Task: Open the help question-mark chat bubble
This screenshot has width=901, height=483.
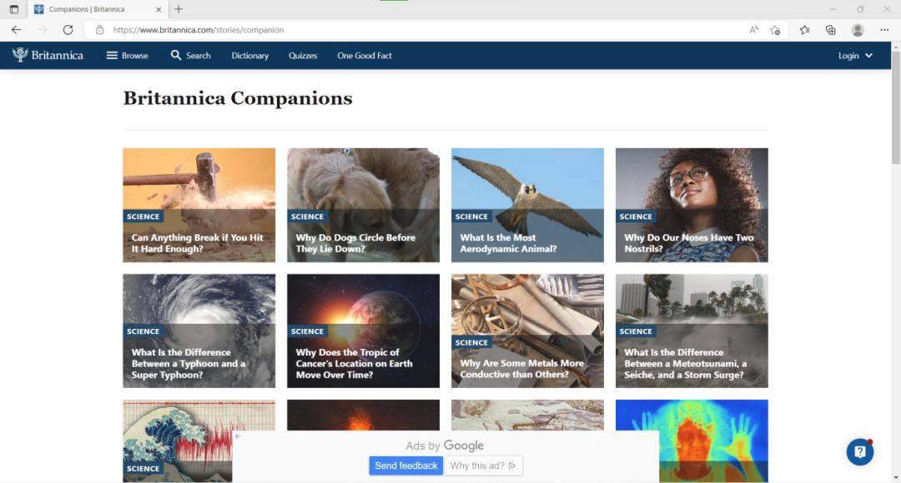Action: click(x=859, y=452)
